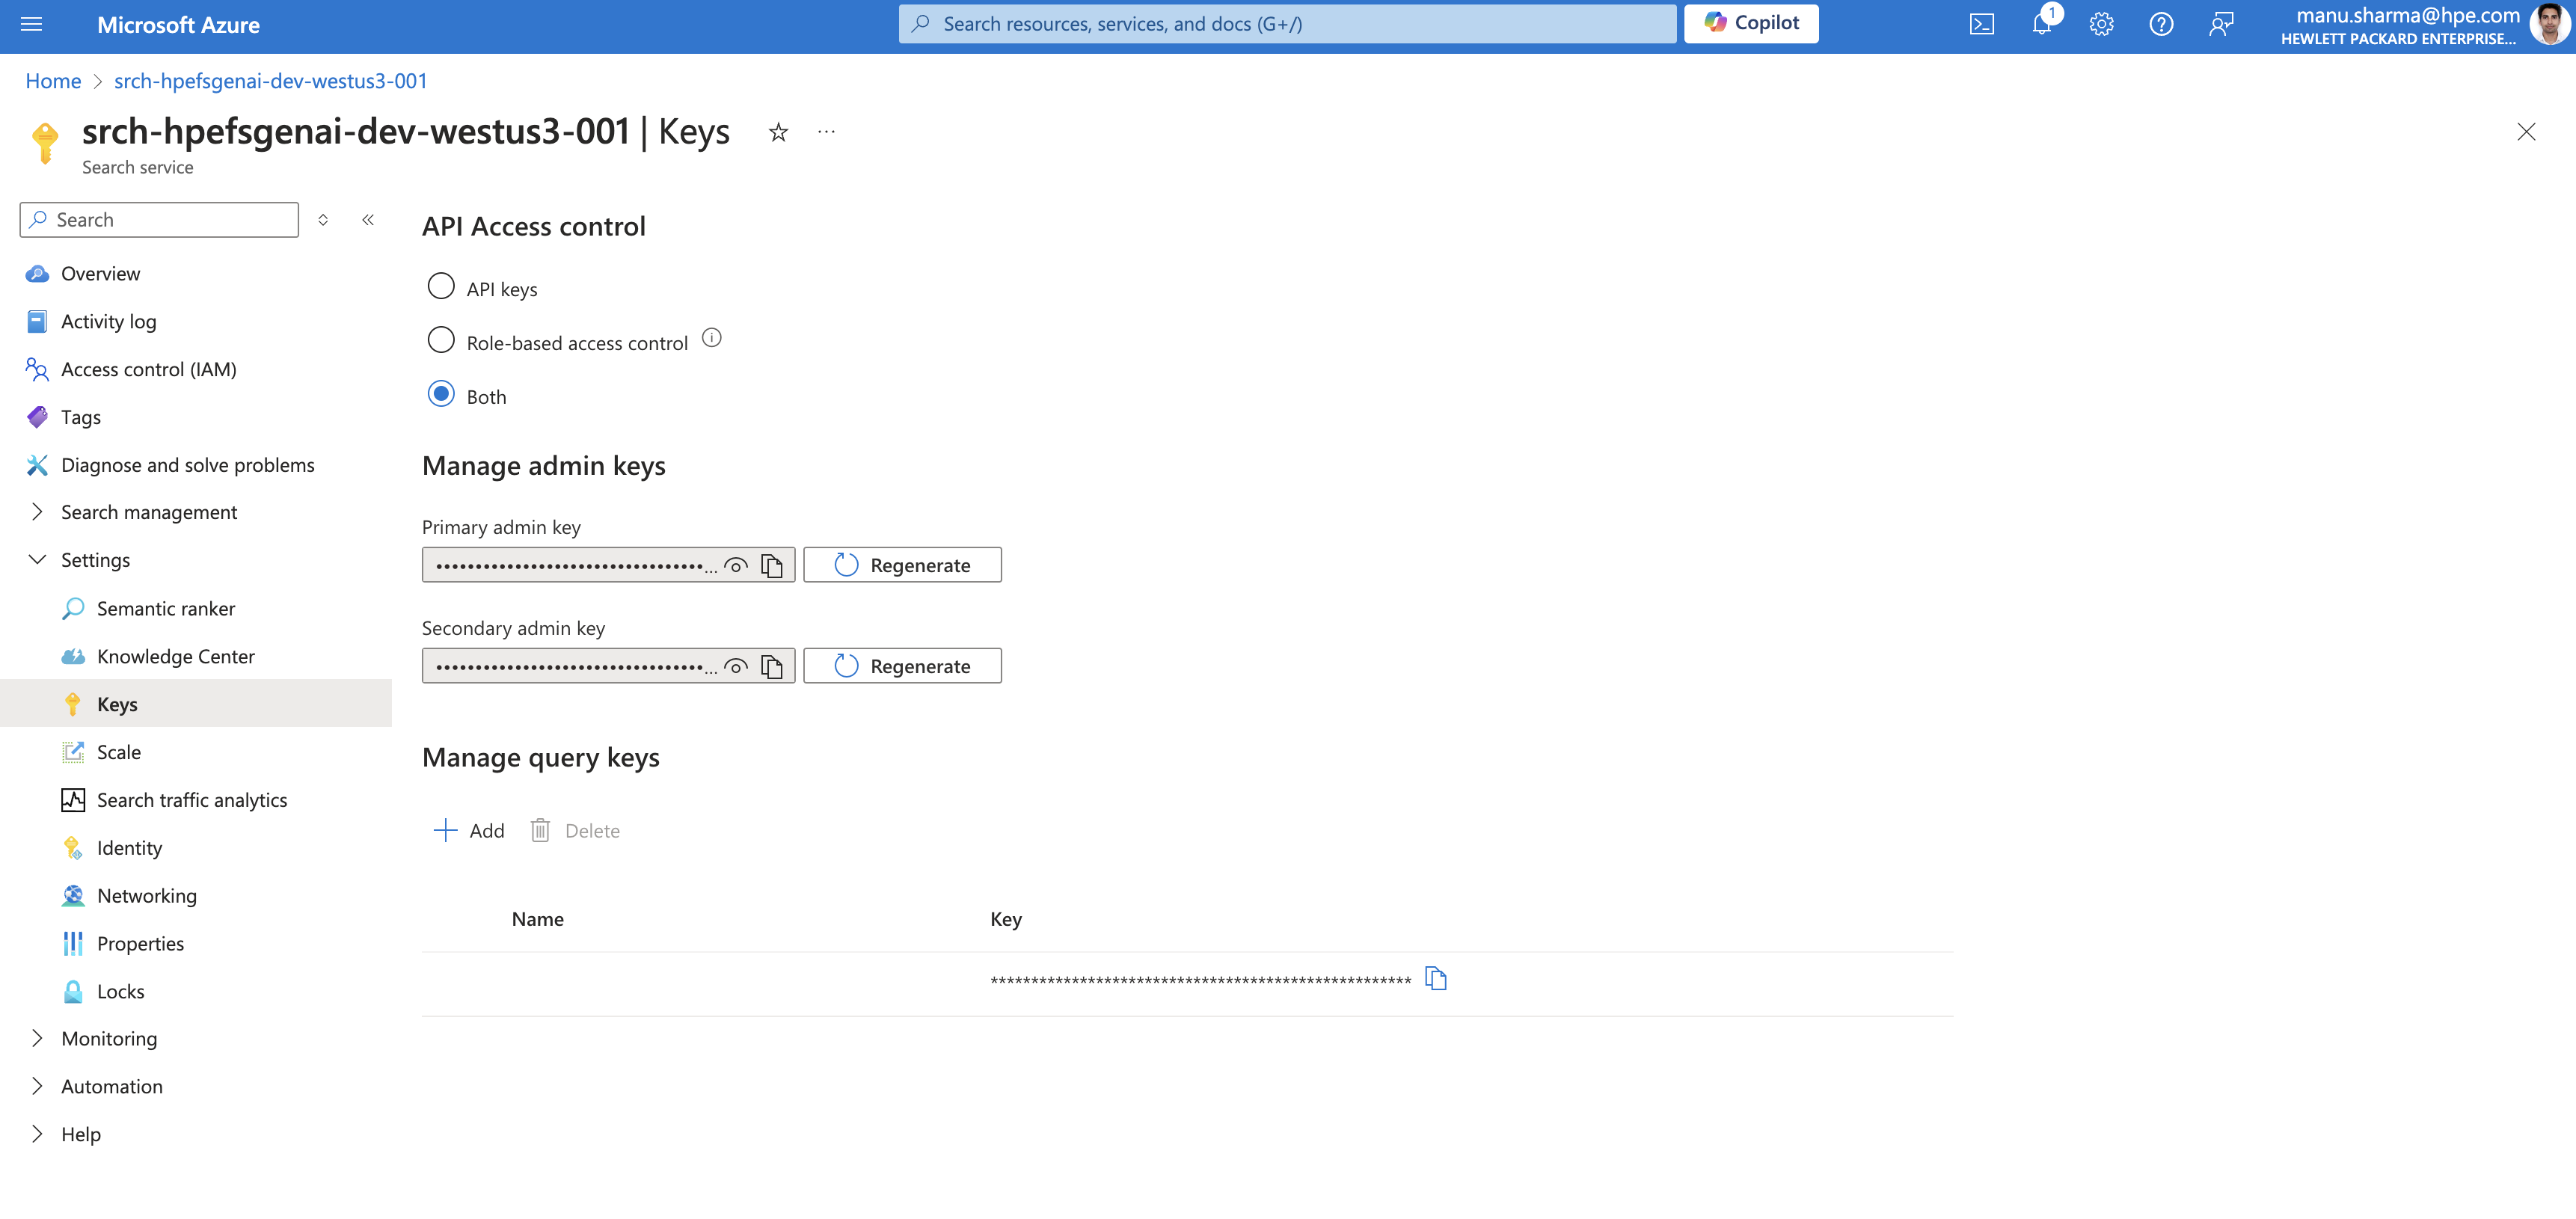Click the Microsoft Azure logo text
This screenshot has height=1219, width=2576.
pos(178,25)
